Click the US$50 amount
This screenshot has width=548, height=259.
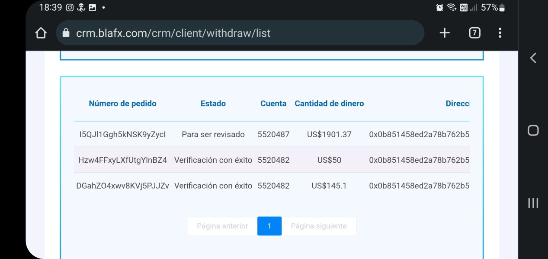[x=329, y=160]
